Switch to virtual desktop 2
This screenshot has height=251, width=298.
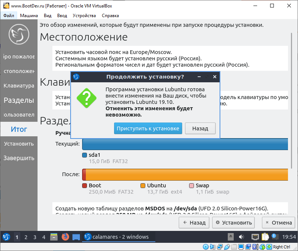pos(26,237)
